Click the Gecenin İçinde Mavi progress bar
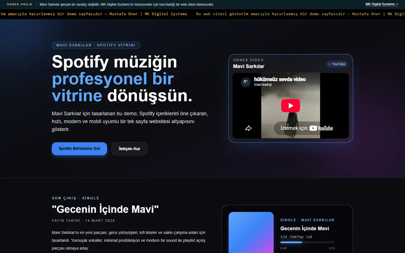The height and width of the screenshot is (253, 405). point(307,242)
